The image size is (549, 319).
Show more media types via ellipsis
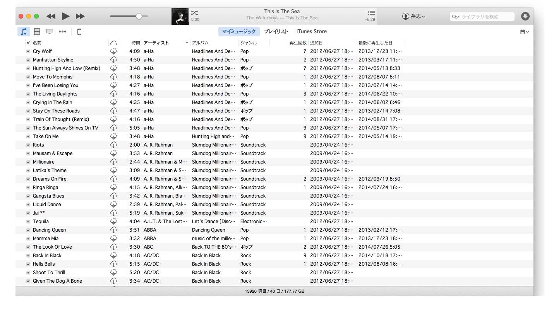(x=62, y=32)
